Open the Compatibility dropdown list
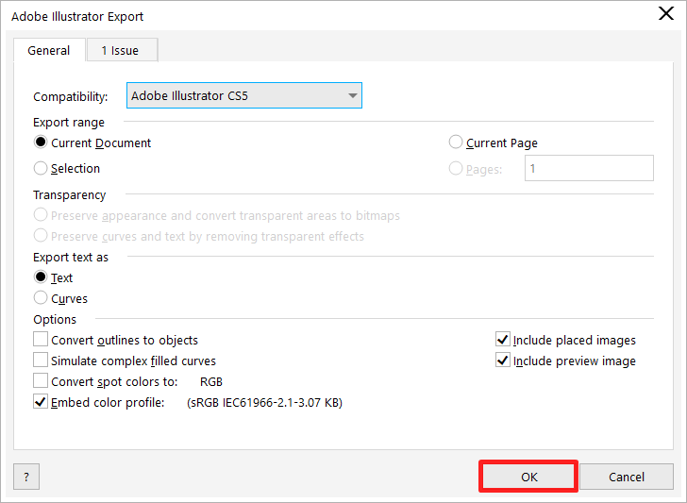 [244, 95]
